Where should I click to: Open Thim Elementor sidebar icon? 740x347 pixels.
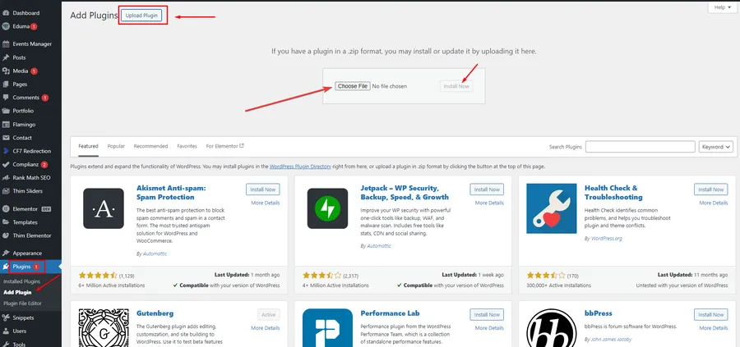(6, 235)
